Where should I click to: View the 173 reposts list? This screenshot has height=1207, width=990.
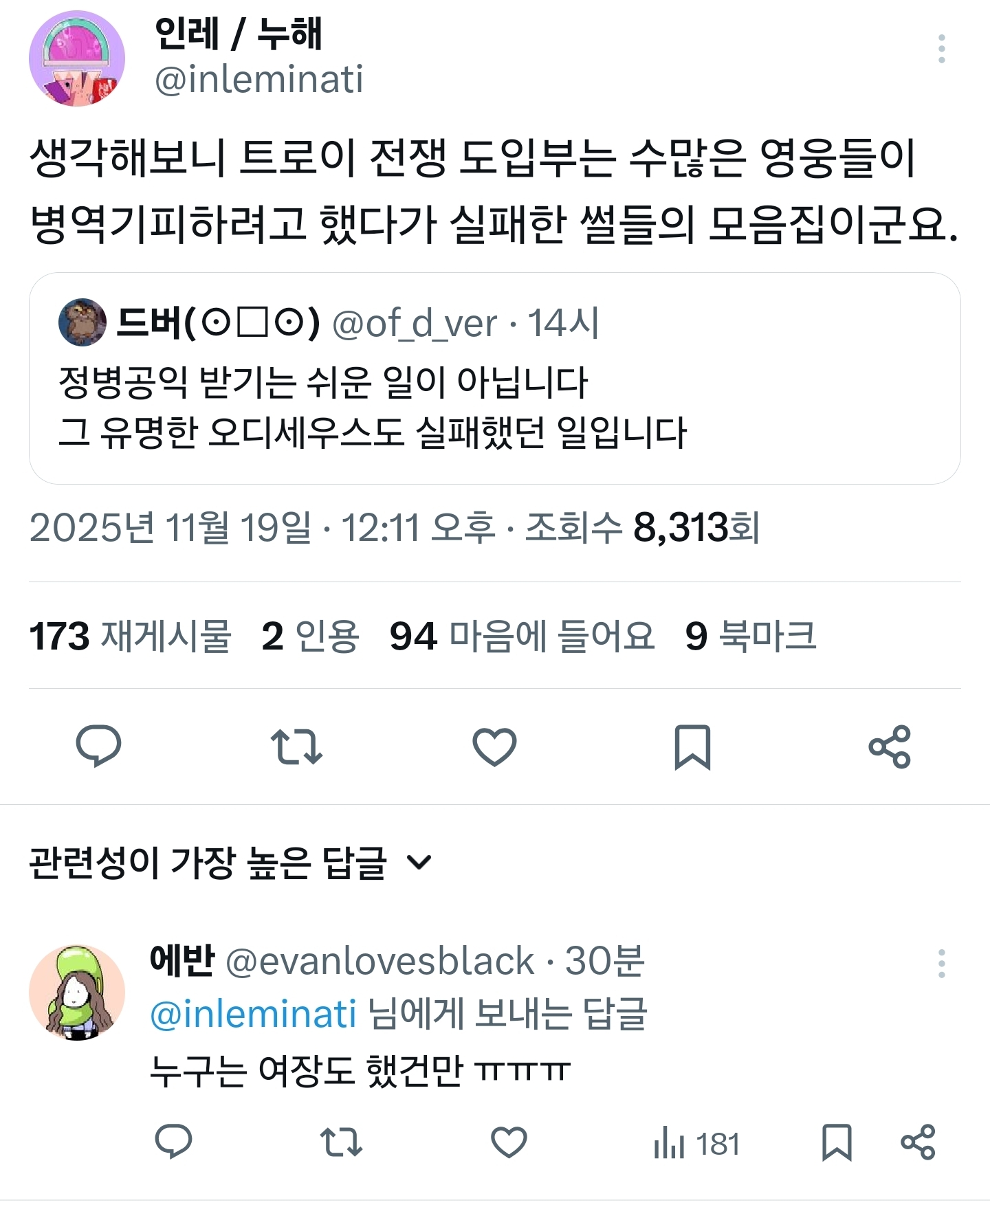130,636
